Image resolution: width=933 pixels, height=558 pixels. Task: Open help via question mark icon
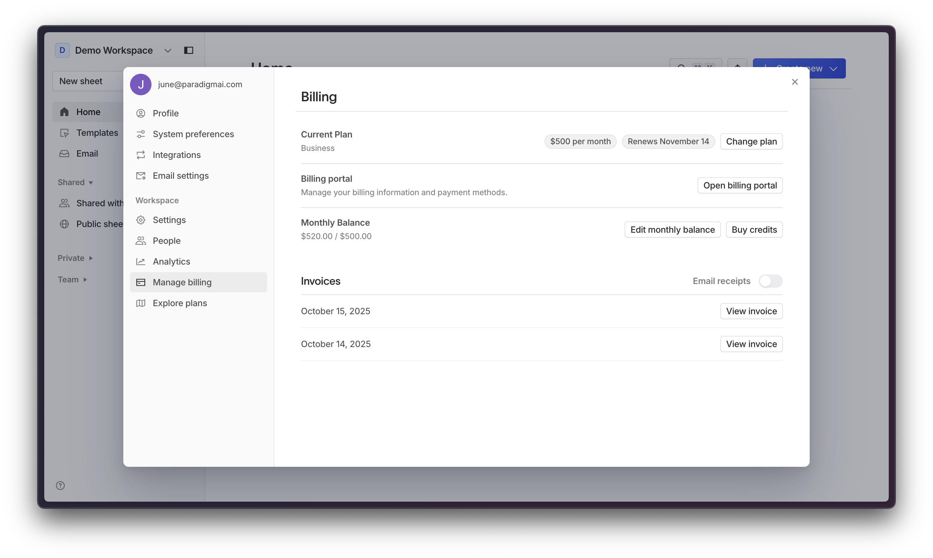pyautogui.click(x=60, y=486)
